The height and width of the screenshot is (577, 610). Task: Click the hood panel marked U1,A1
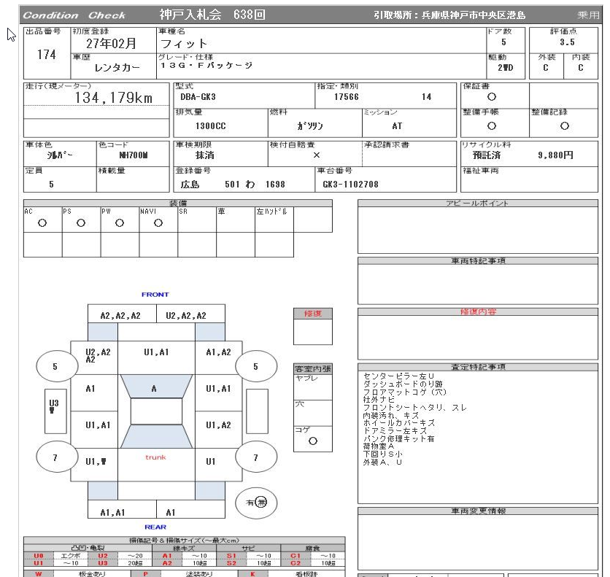[x=156, y=352]
